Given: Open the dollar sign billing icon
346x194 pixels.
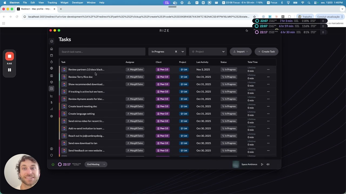Looking at the screenshot, I should 51,102.
